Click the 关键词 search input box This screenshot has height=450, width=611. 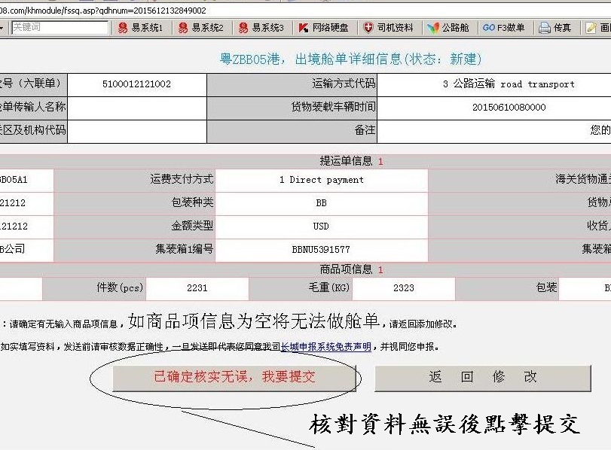pyautogui.click(x=60, y=28)
